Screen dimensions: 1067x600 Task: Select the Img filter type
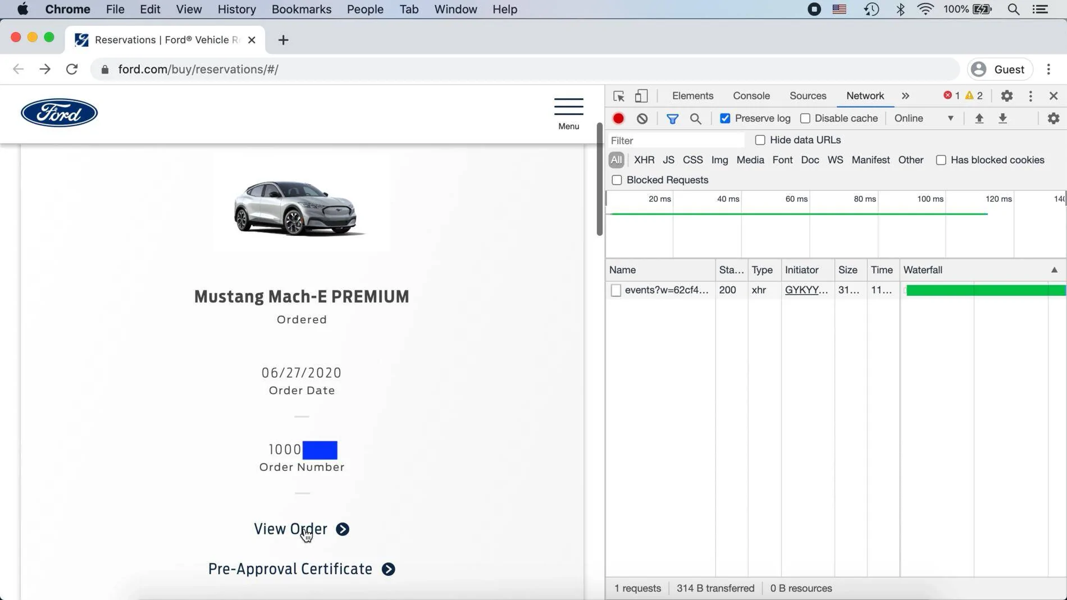719,160
